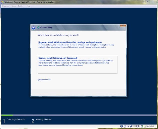Click the Help me decide link
The height and width of the screenshot is (129, 158).
tap(44, 80)
